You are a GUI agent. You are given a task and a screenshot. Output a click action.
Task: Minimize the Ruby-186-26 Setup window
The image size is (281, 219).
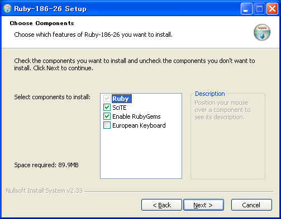(x=246, y=9)
